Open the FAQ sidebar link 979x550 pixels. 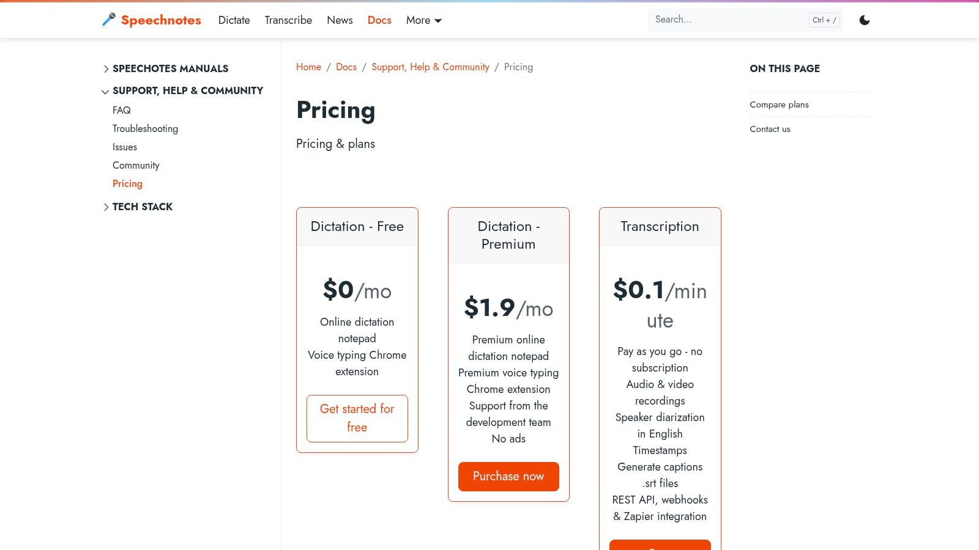[121, 110]
